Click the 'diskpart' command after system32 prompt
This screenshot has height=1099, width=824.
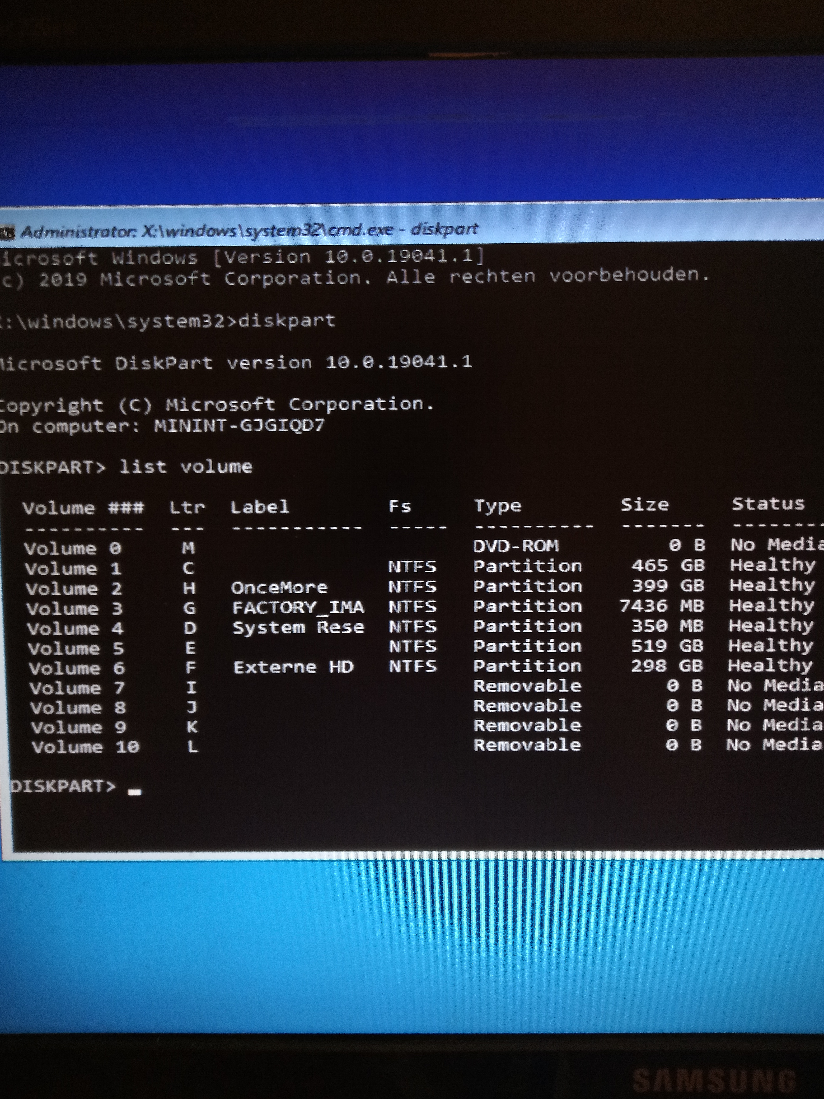pyautogui.click(x=287, y=321)
